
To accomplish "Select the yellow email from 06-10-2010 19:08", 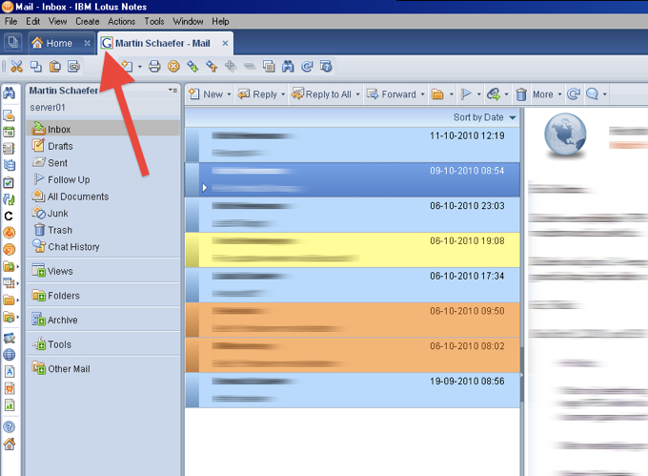I will [x=353, y=249].
